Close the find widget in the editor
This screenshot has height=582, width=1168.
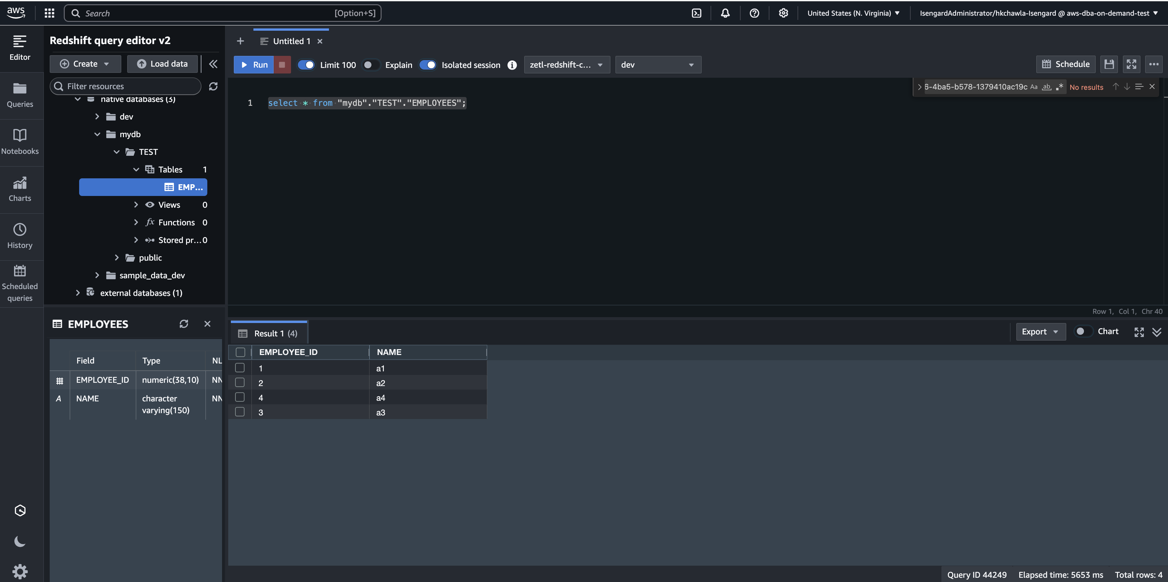[x=1152, y=87]
